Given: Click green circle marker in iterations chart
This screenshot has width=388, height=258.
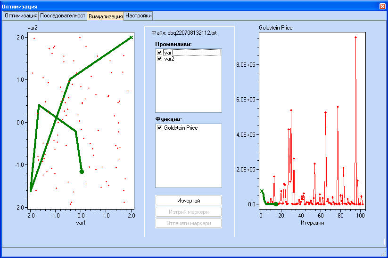Looking at the screenshot, I should (x=276, y=204).
